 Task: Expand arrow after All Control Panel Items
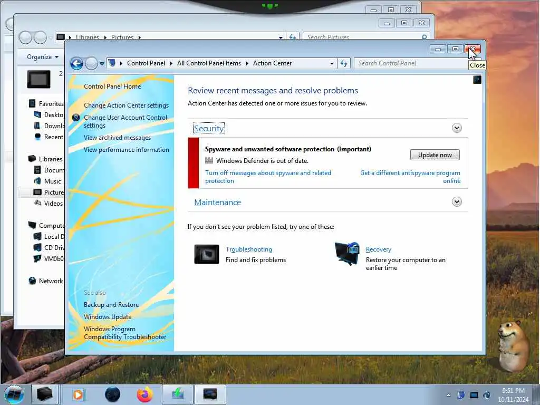tap(247, 63)
